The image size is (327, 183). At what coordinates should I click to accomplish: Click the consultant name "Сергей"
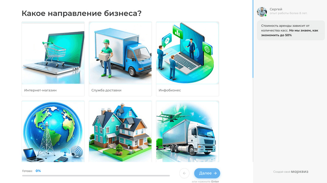click(x=276, y=9)
